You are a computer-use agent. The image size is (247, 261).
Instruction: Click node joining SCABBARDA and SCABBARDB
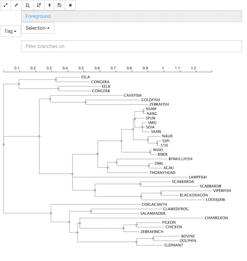click(x=140, y=184)
